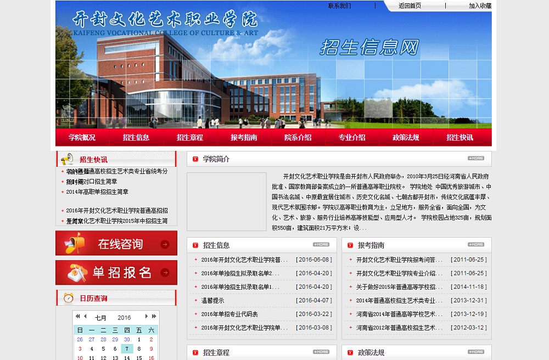Viewport: 549px width, 360px height.
Task: Open article 2014年普通高校招生艺术类专业...
Action: pyautogui.click(x=399, y=301)
